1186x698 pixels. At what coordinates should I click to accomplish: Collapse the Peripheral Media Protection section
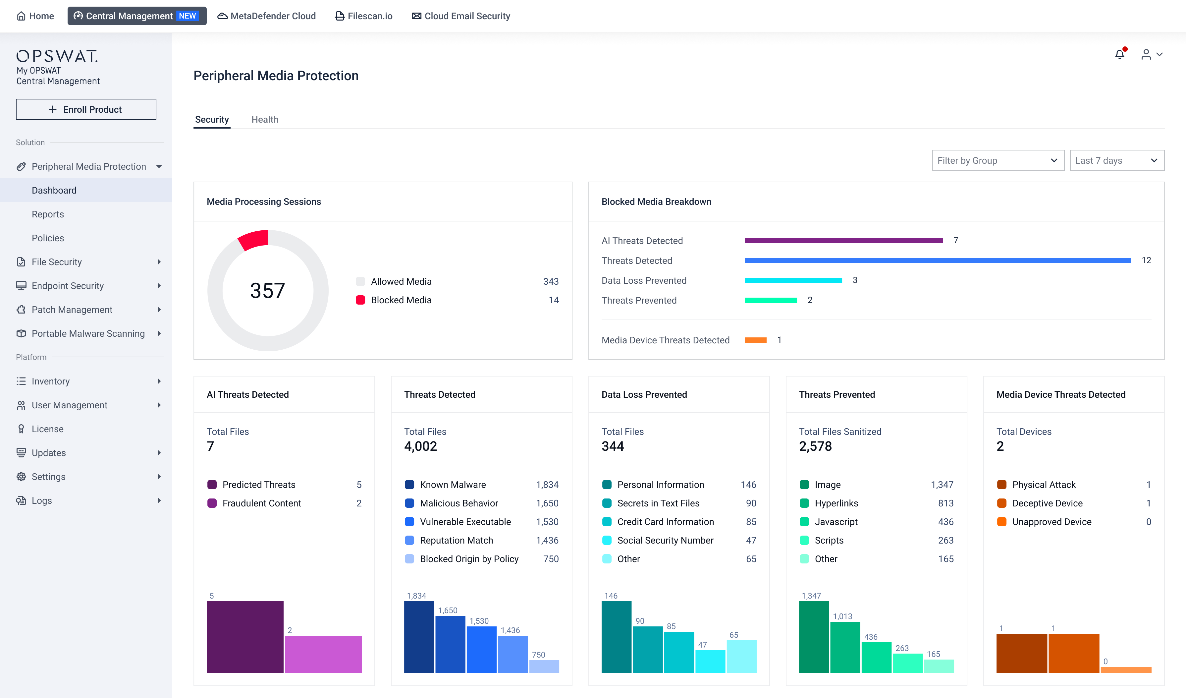(x=159, y=167)
